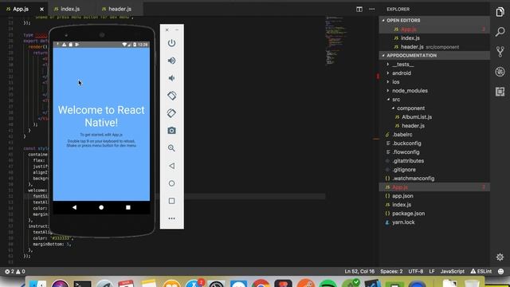Change encoding via UTF-8 status item

[416, 271]
